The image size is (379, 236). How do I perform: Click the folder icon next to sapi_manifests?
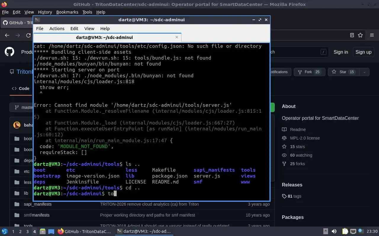pos(17,204)
